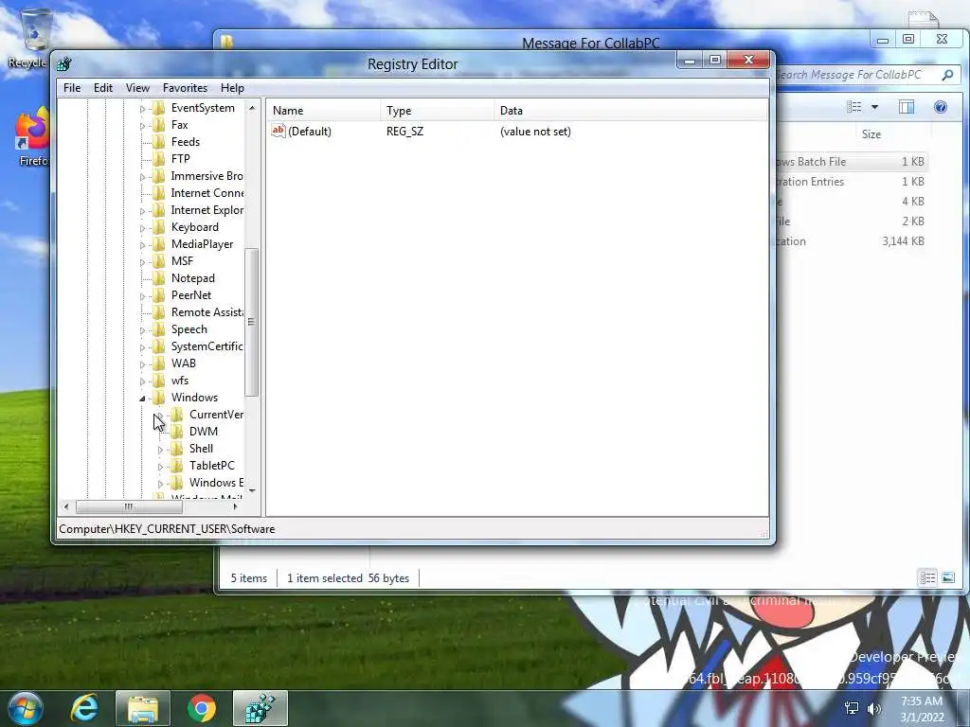Click the tree pane scroll up arrow

click(x=252, y=108)
